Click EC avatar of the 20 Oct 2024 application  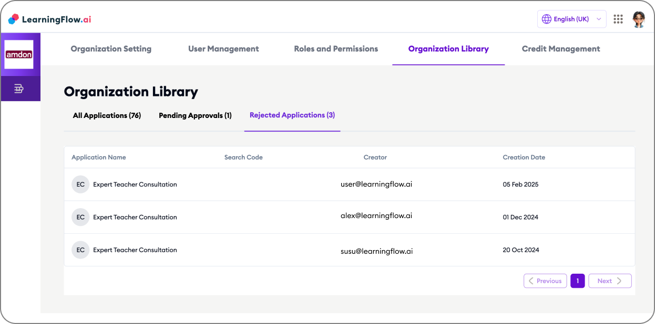coord(80,250)
